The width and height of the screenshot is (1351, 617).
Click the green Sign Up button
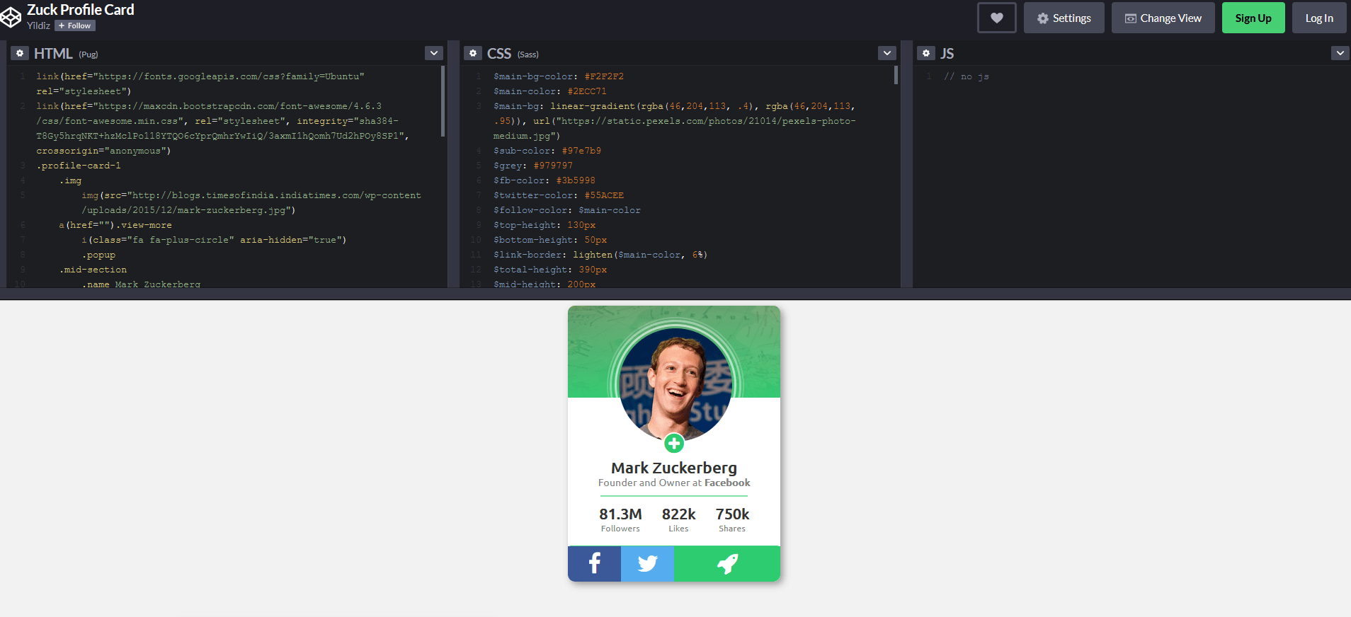tap(1253, 18)
